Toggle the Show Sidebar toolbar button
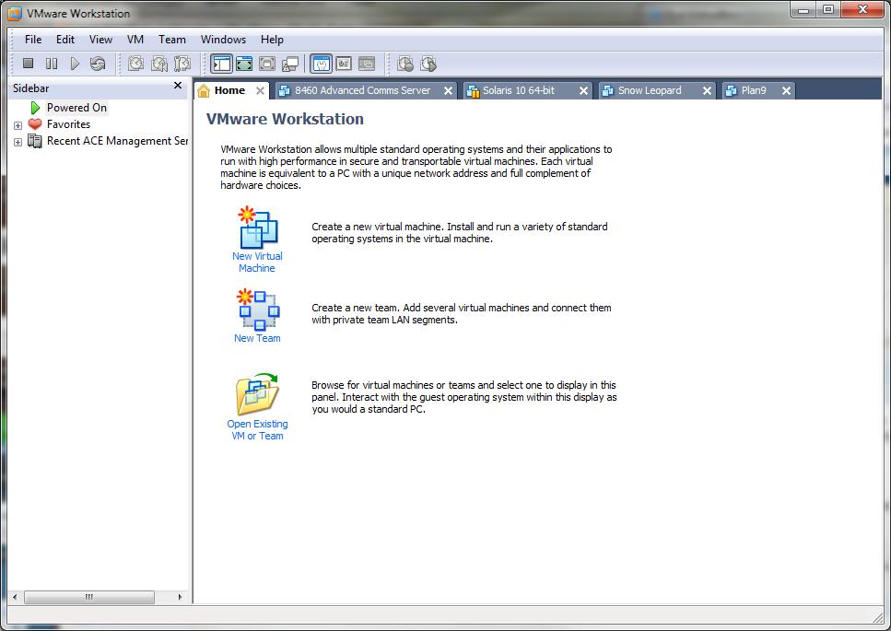This screenshot has width=891, height=631. point(221,64)
